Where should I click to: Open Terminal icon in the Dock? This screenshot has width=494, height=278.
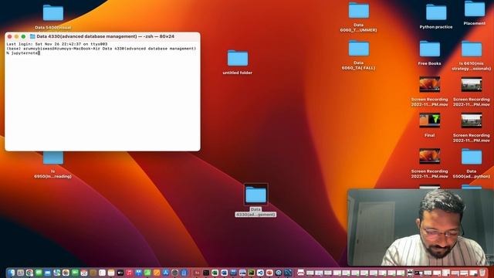(x=206, y=273)
